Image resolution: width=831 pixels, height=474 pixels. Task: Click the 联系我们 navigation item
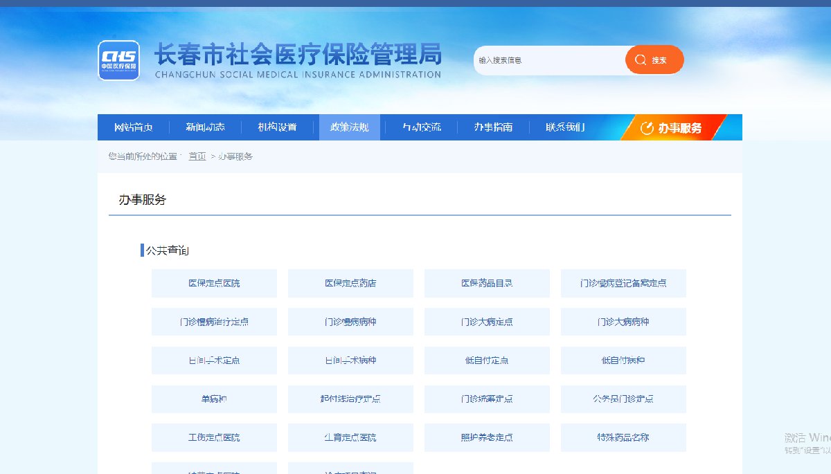[565, 127]
